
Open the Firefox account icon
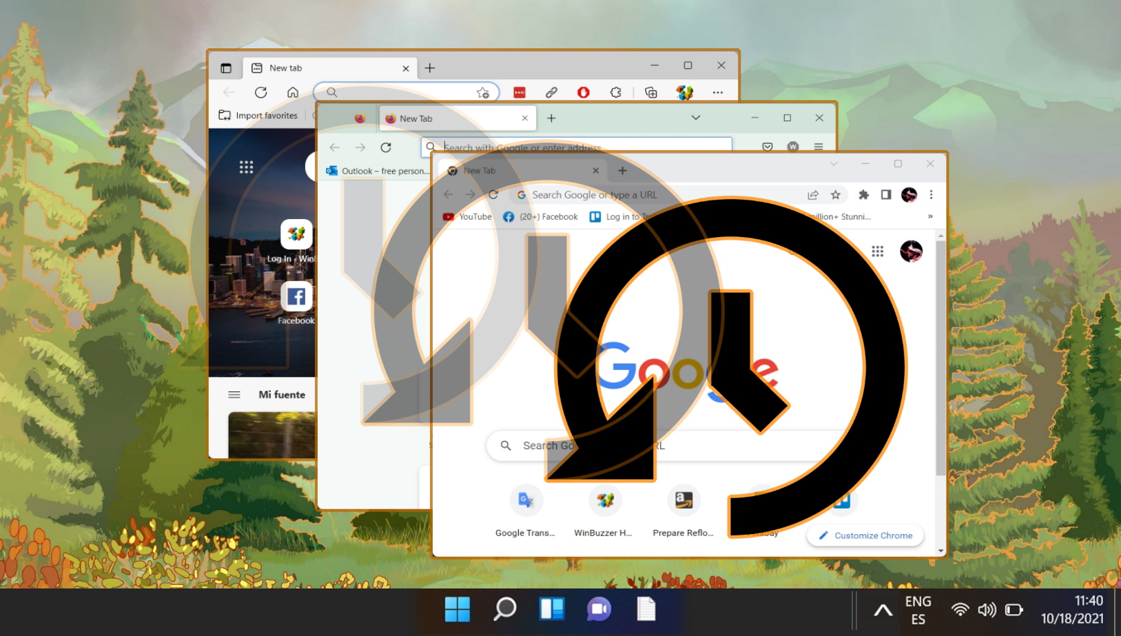coord(793,147)
